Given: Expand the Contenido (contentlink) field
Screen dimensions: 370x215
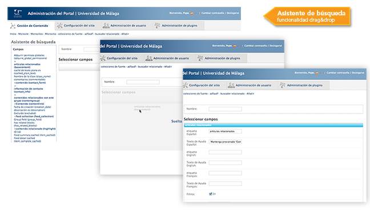Looking at the screenshot, I should pyautogui.click(x=29, y=104).
